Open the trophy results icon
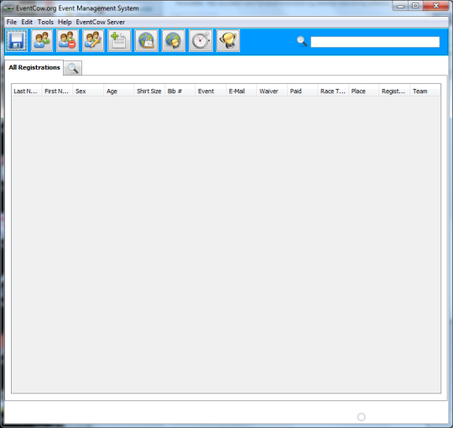 pos(228,40)
